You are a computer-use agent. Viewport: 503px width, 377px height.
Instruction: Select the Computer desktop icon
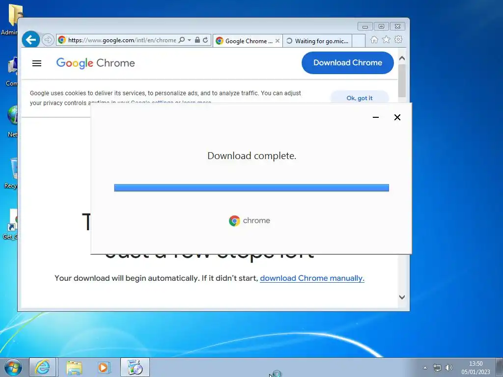pos(11,72)
